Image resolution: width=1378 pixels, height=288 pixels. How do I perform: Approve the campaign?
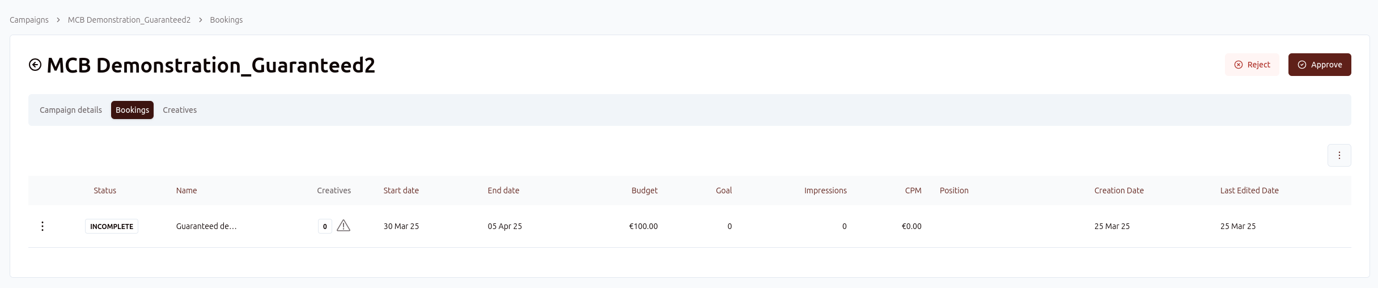point(1319,65)
